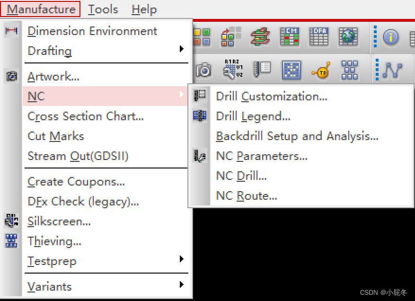The image size is (415, 301).
Task: Click the TP testpoint toolbar icon
Action: [x=321, y=71]
